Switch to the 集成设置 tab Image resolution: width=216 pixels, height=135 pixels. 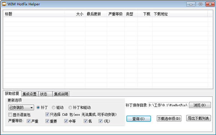point(30,94)
